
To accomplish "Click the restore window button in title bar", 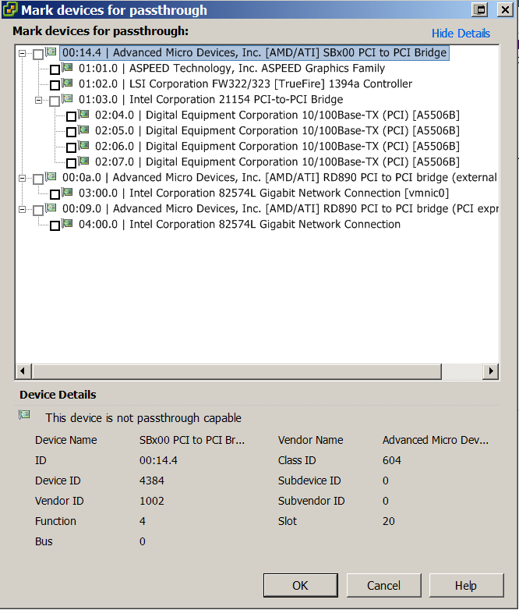I will [x=480, y=9].
